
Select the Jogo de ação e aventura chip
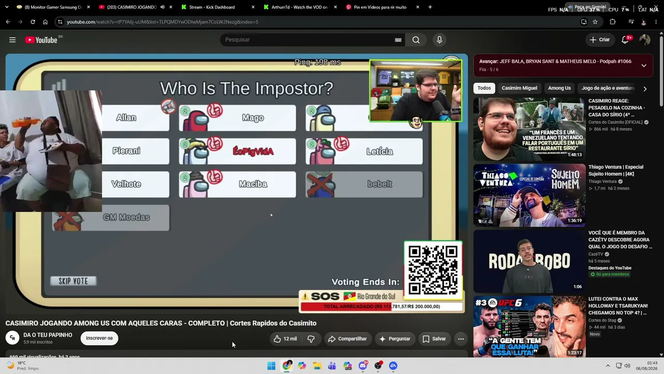click(x=608, y=88)
